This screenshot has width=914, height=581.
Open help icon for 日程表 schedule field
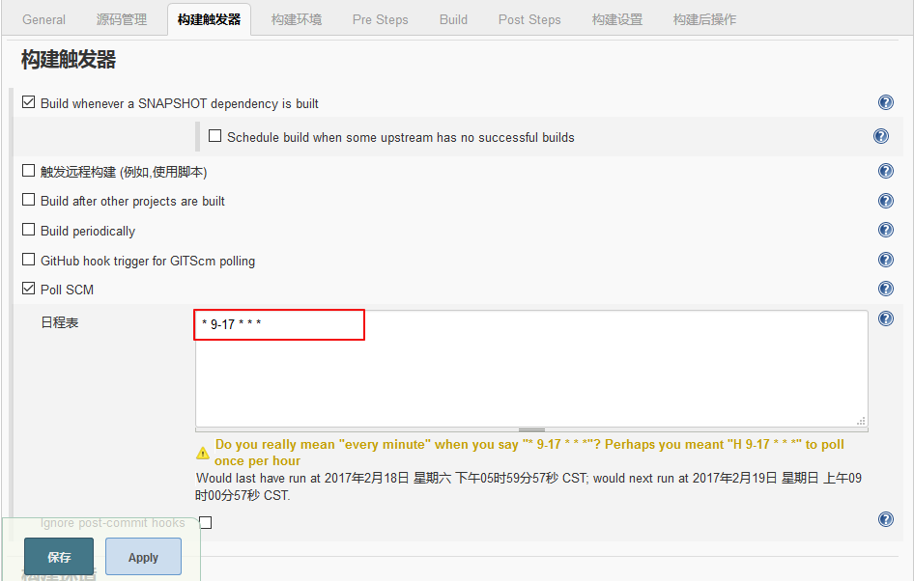pos(885,318)
